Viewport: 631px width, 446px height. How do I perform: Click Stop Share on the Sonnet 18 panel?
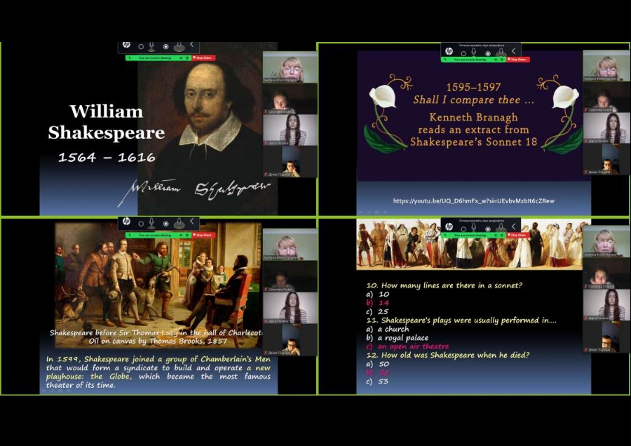[518, 60]
